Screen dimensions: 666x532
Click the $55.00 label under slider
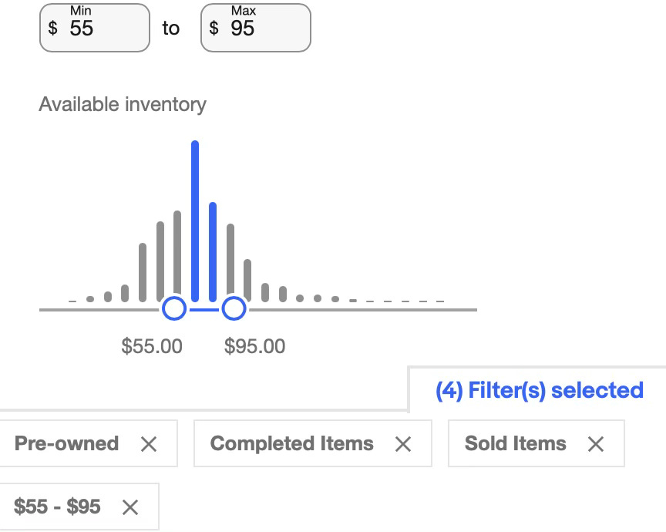152,346
